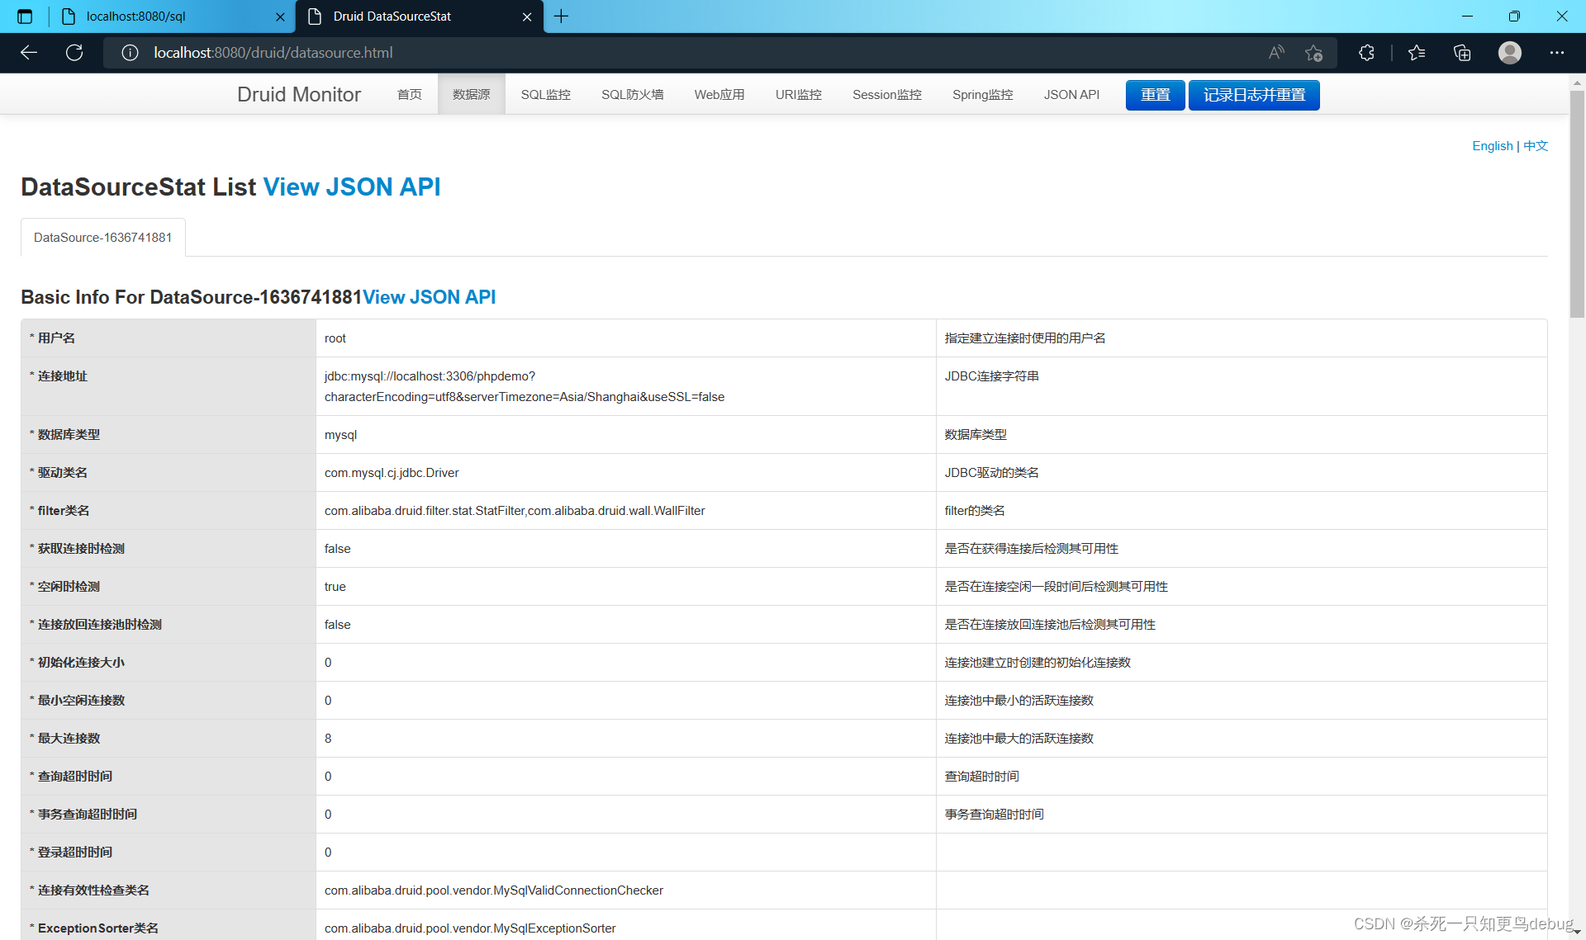Open the collections icon

(x=1462, y=53)
